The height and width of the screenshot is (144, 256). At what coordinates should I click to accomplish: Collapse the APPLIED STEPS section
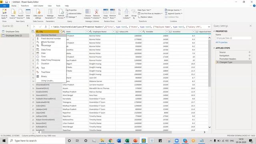click(x=214, y=48)
